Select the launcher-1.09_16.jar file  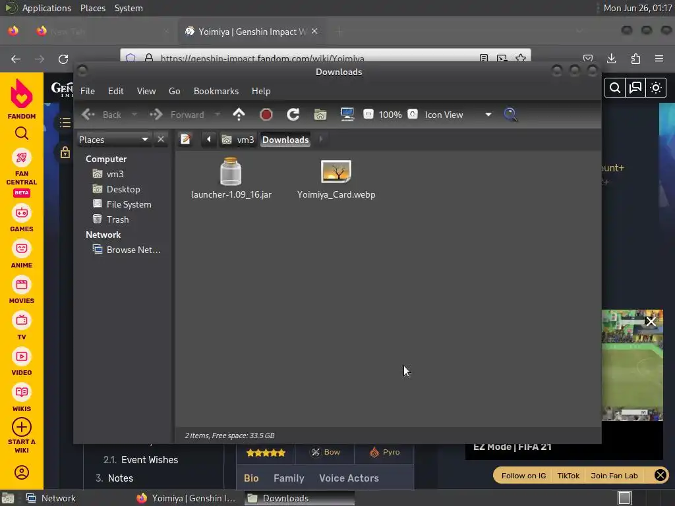(x=231, y=178)
